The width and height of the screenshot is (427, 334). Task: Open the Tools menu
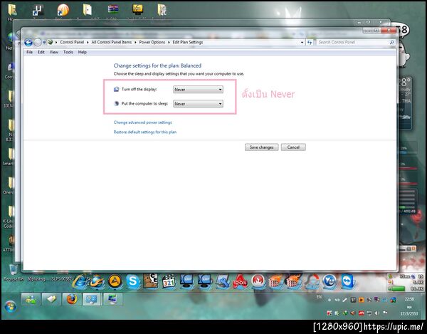(x=68, y=52)
